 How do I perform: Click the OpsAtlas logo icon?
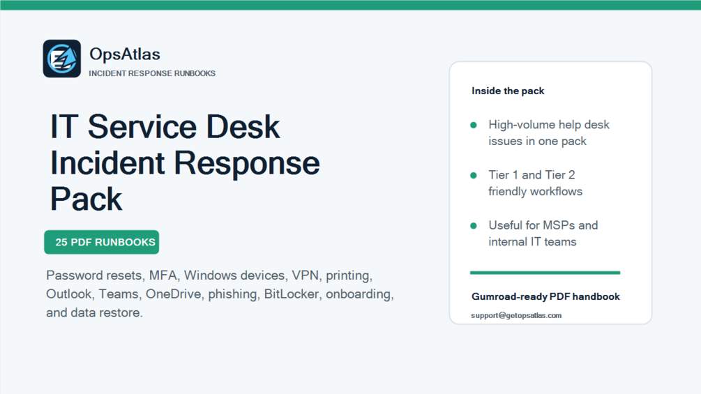pyautogui.click(x=61, y=59)
